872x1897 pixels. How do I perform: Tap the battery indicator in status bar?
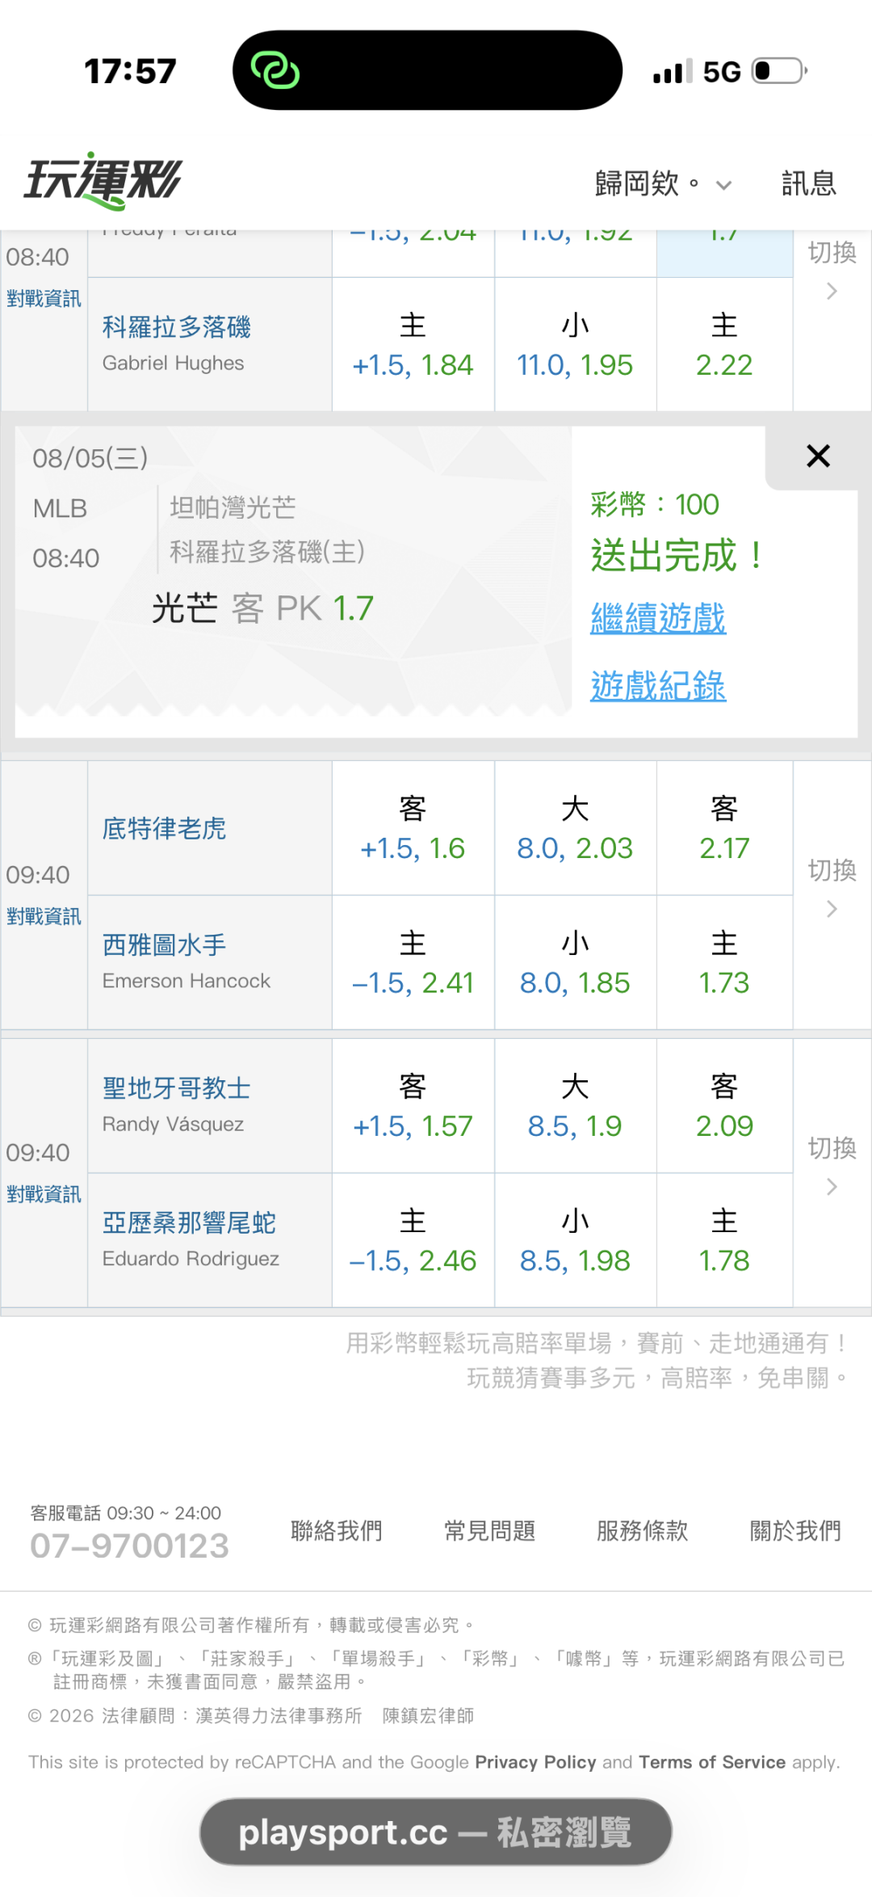779,71
